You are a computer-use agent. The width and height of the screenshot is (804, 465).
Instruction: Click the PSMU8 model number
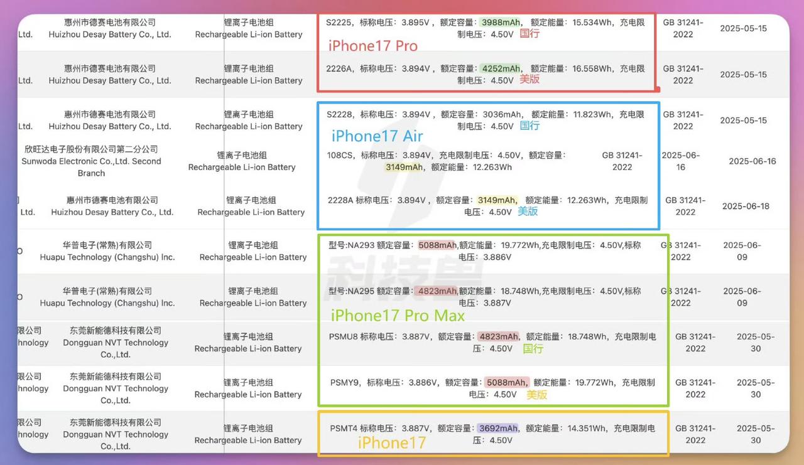point(344,337)
